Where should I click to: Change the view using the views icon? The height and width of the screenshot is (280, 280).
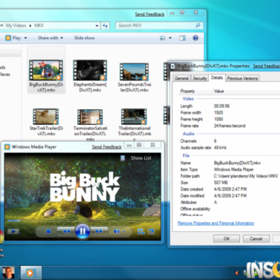click(162, 38)
